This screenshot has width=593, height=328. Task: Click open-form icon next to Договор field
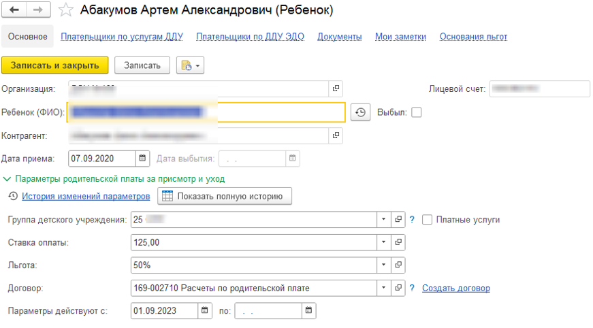[399, 288]
